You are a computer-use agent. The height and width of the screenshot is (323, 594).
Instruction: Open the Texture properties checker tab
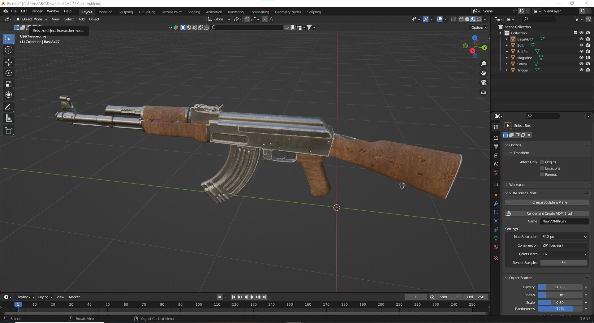pyautogui.click(x=496, y=258)
